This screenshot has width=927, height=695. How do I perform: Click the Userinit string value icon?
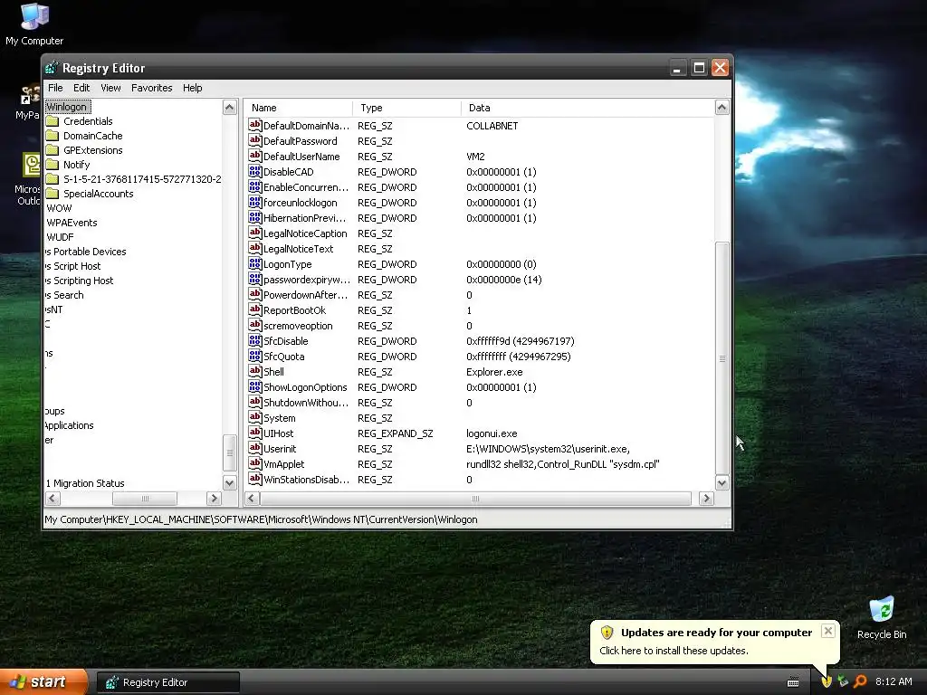[254, 448]
